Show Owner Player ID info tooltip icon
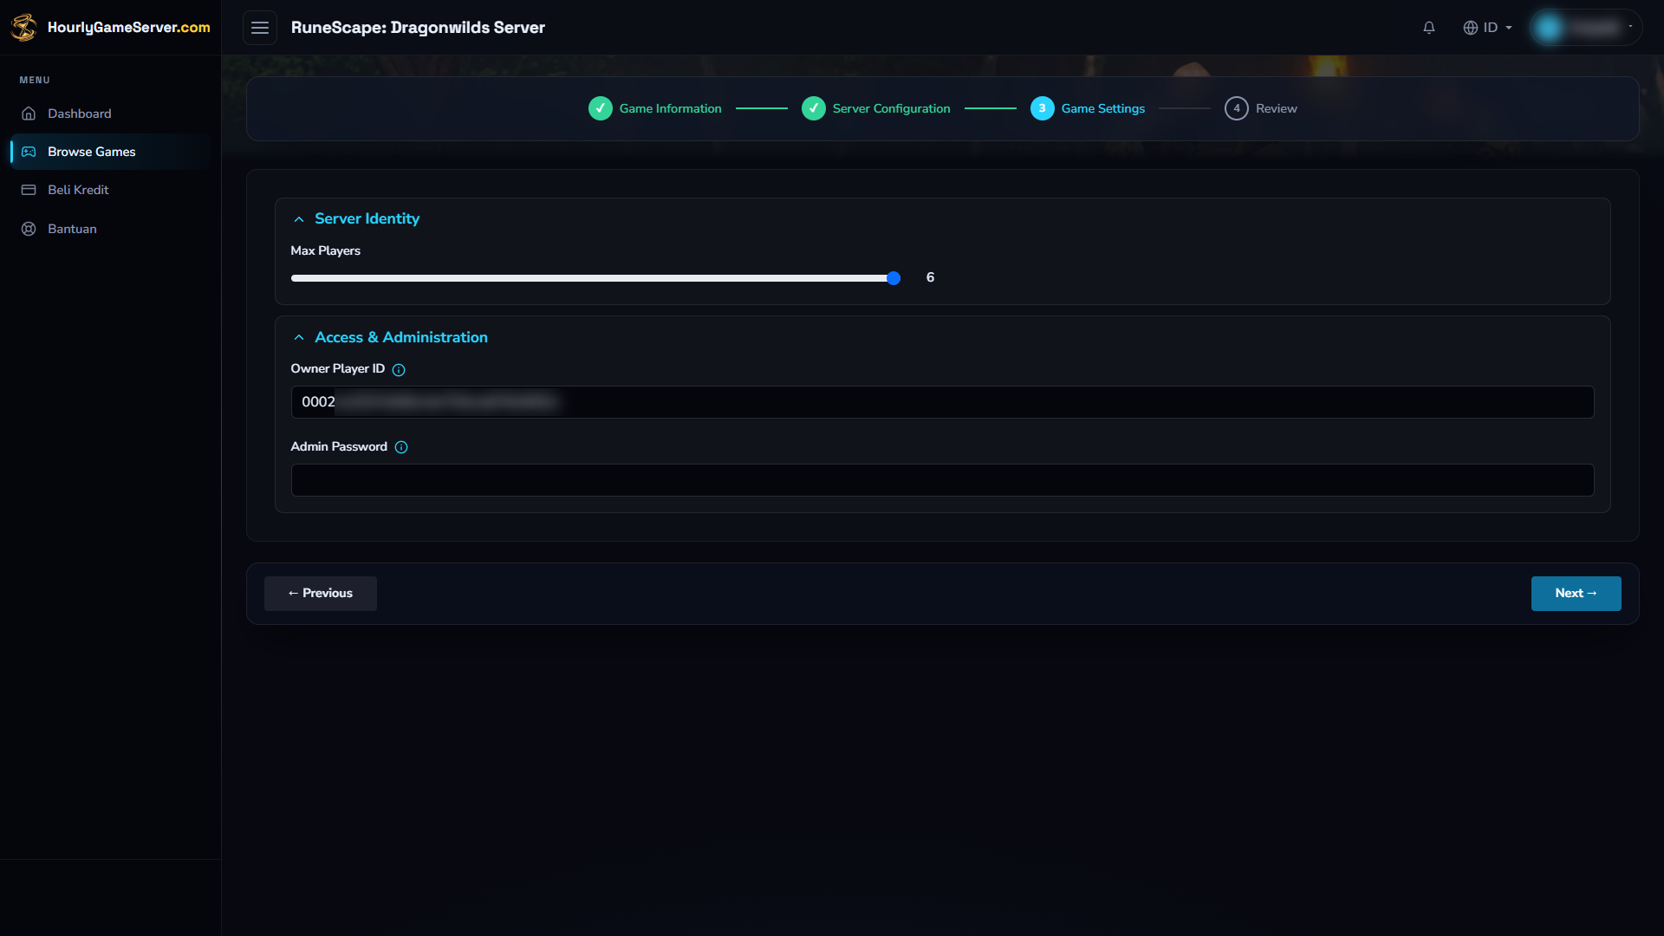1664x936 pixels. (399, 370)
